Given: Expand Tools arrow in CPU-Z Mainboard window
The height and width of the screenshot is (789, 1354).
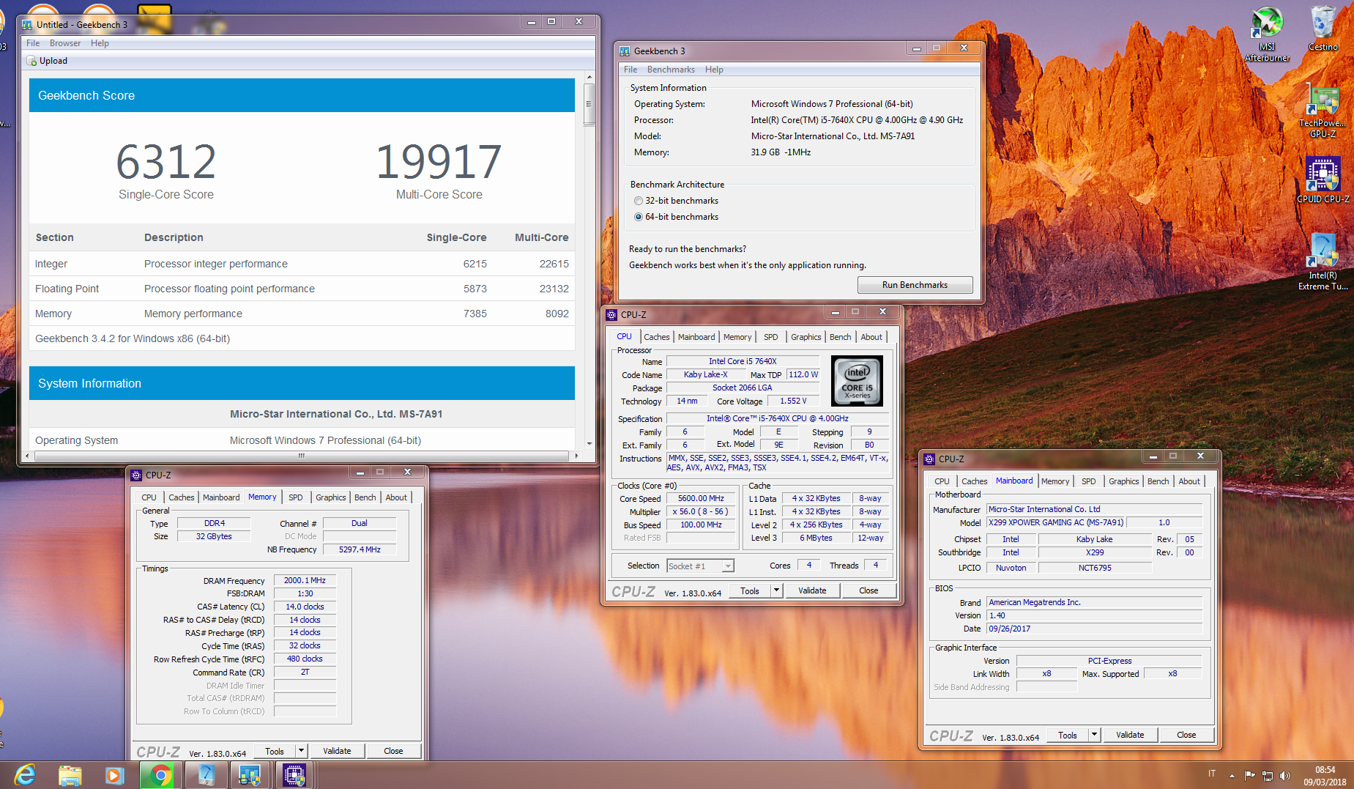Looking at the screenshot, I should (x=1094, y=735).
